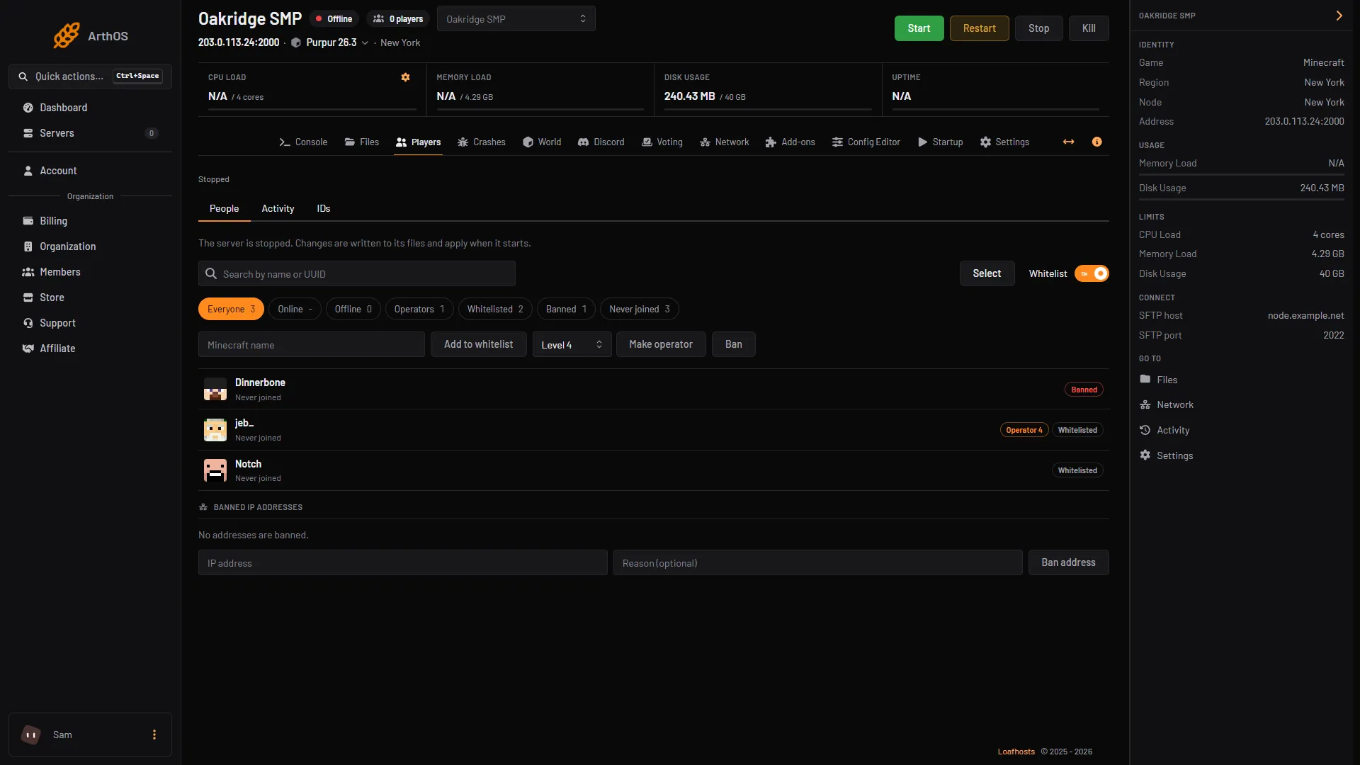The image size is (1360, 765).
Task: Open the Oakridge SMP server selector dropdown
Action: [x=516, y=19]
